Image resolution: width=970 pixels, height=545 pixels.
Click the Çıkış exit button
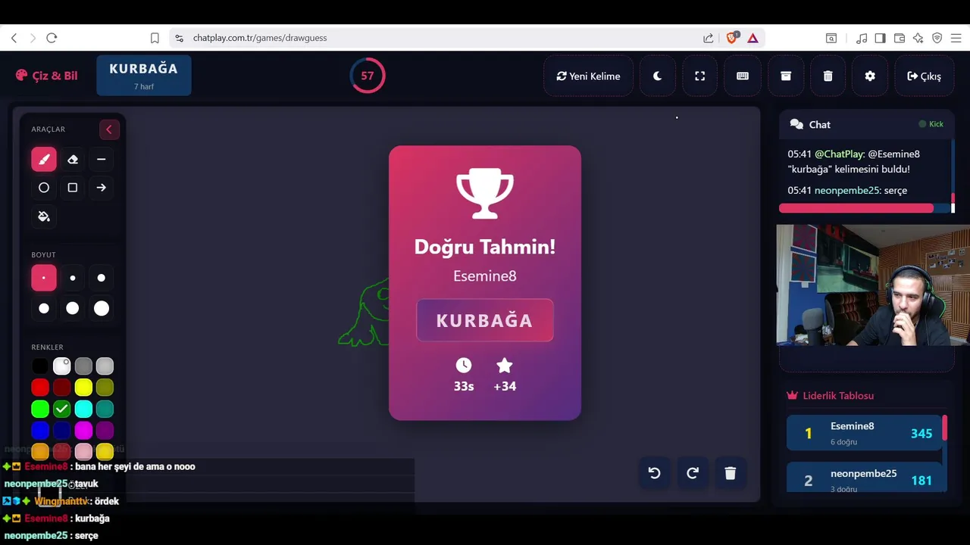[x=924, y=76]
